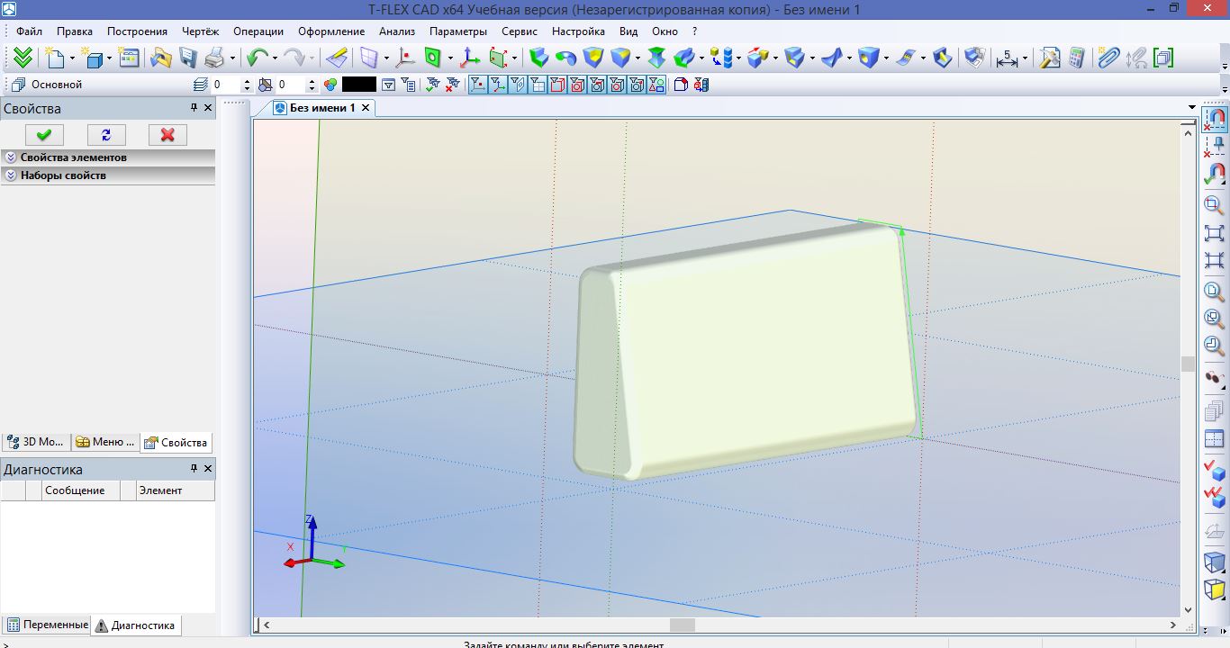The image size is (1230, 648).
Task: Click the linear array operation icon
Action: click(x=721, y=58)
